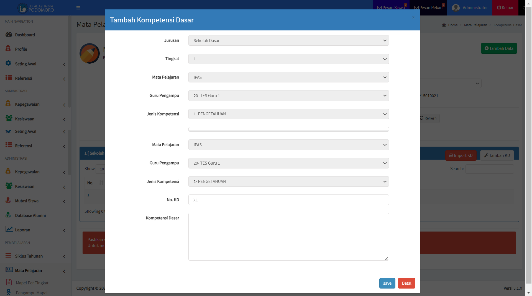
Task: Click the Keluar logout button
Action: pos(505,8)
